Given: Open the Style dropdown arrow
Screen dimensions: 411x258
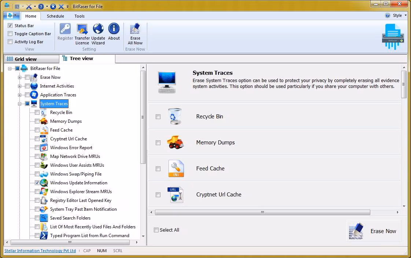Looking at the screenshot, I should click(x=406, y=15).
